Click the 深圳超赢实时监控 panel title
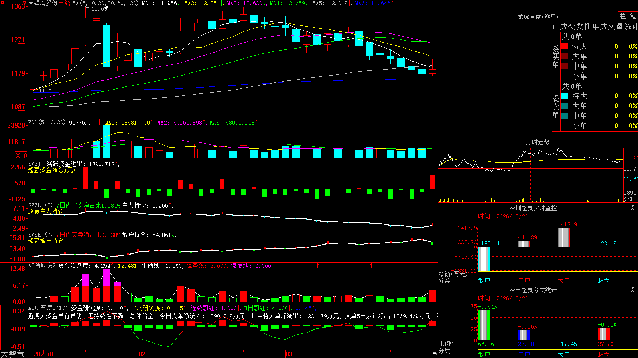 (x=533, y=208)
